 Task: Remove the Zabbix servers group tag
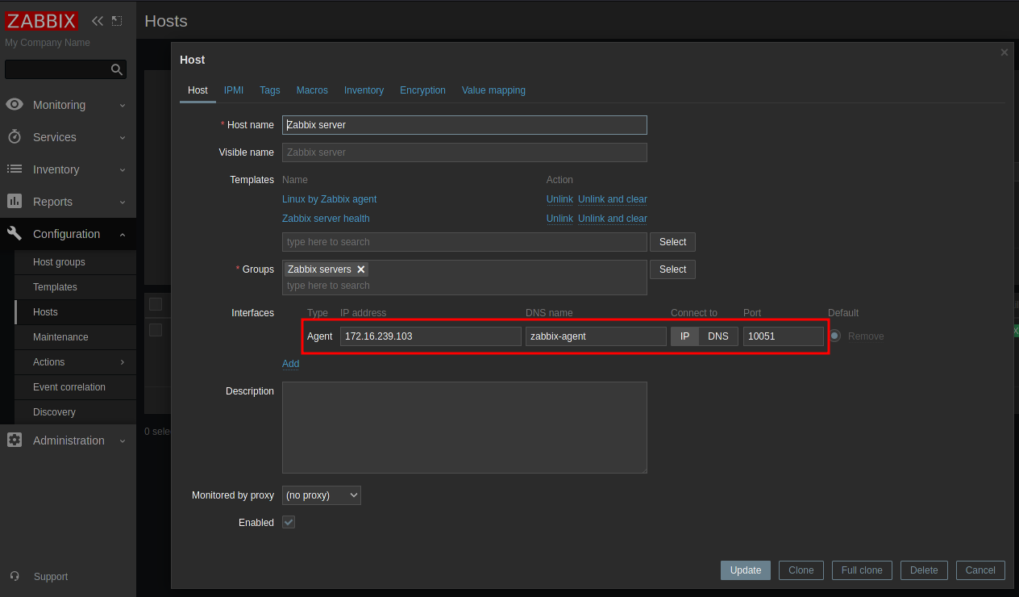(361, 269)
